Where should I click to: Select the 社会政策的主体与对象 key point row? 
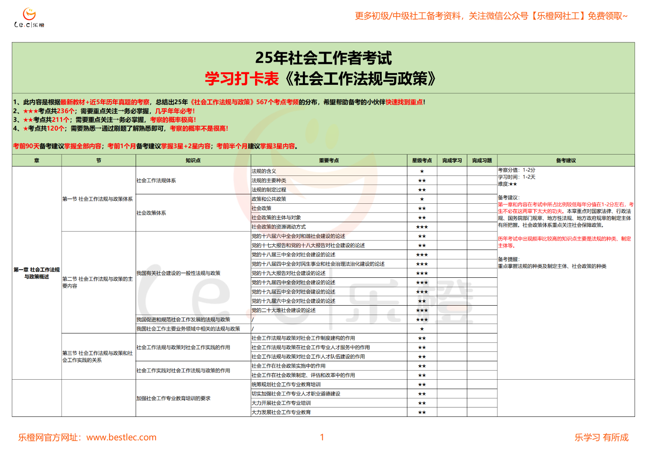coord(329,217)
